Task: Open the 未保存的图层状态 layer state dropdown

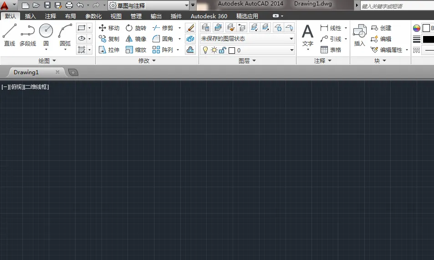Action: [x=247, y=39]
